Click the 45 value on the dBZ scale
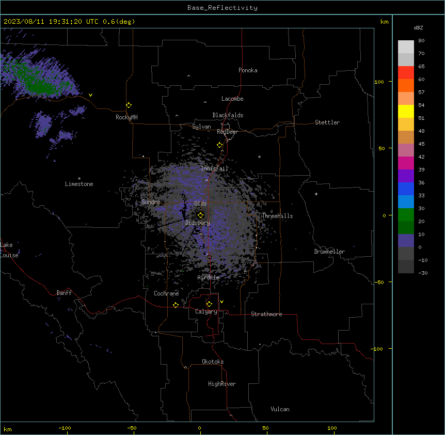Image resolution: width=445 pixels, height=435 pixels. [x=421, y=144]
